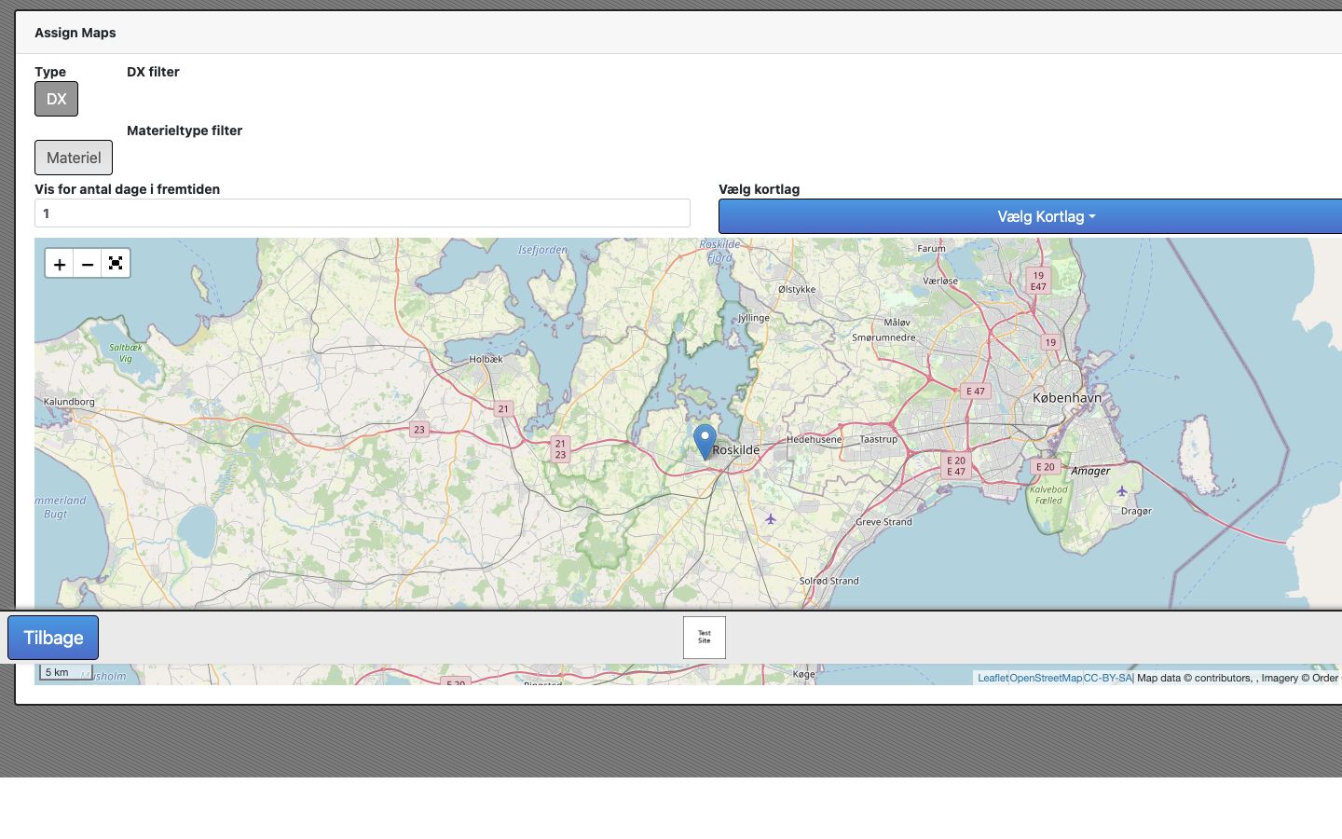Viewport: 1342px width, 839px height.
Task: Click the Amager label on map
Action: 1090,471
